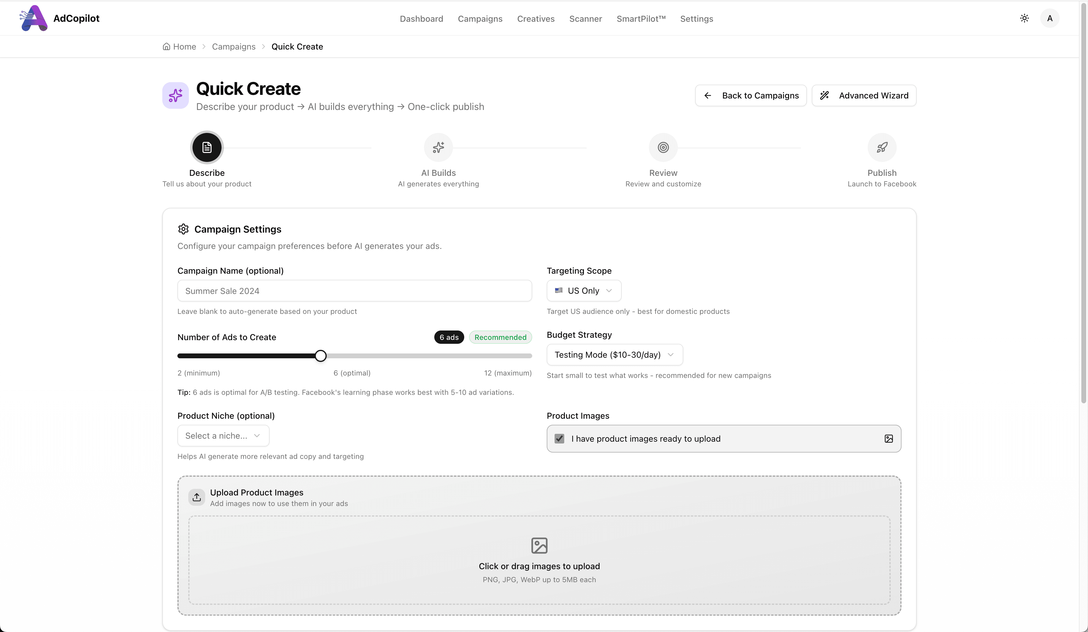Image resolution: width=1088 pixels, height=632 pixels.
Task: Click the AdCopilot logo icon
Action: [34, 18]
